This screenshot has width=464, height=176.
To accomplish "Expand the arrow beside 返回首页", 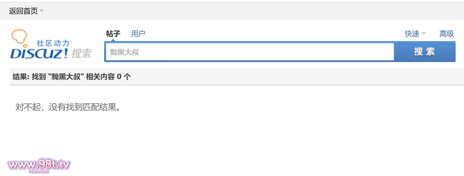I will (42, 11).
